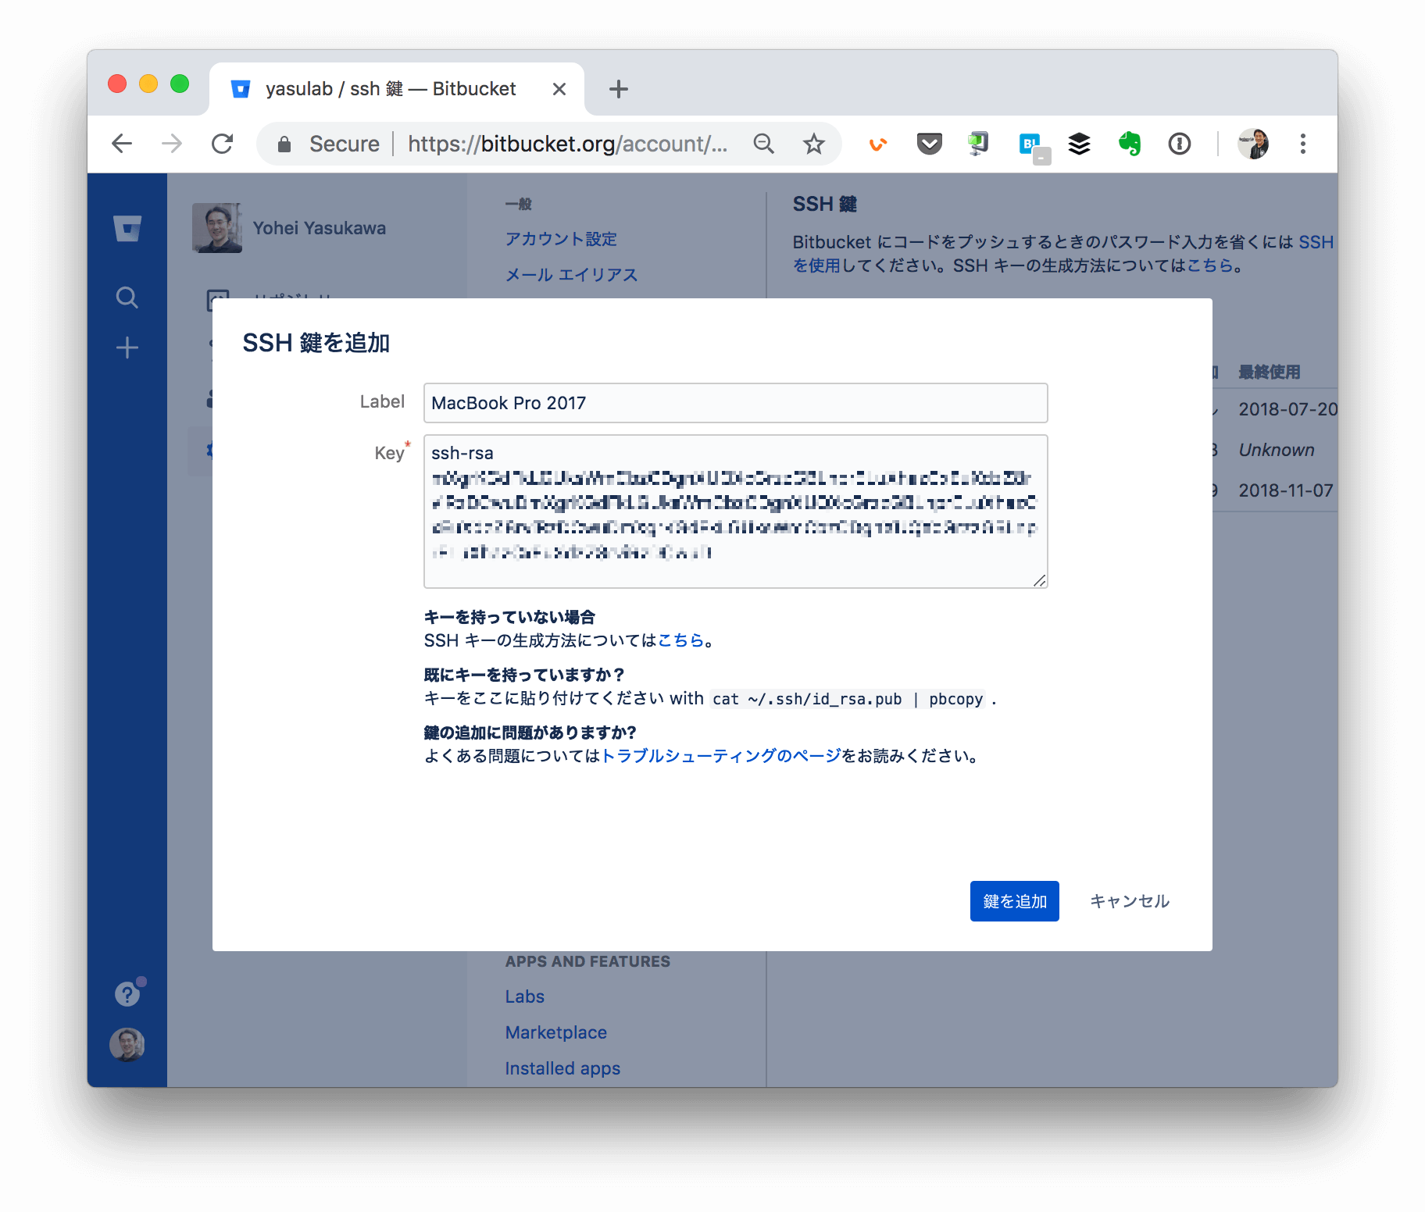Open the Evernote elephant extension
Screen dimensions: 1425x1212
point(1130,144)
